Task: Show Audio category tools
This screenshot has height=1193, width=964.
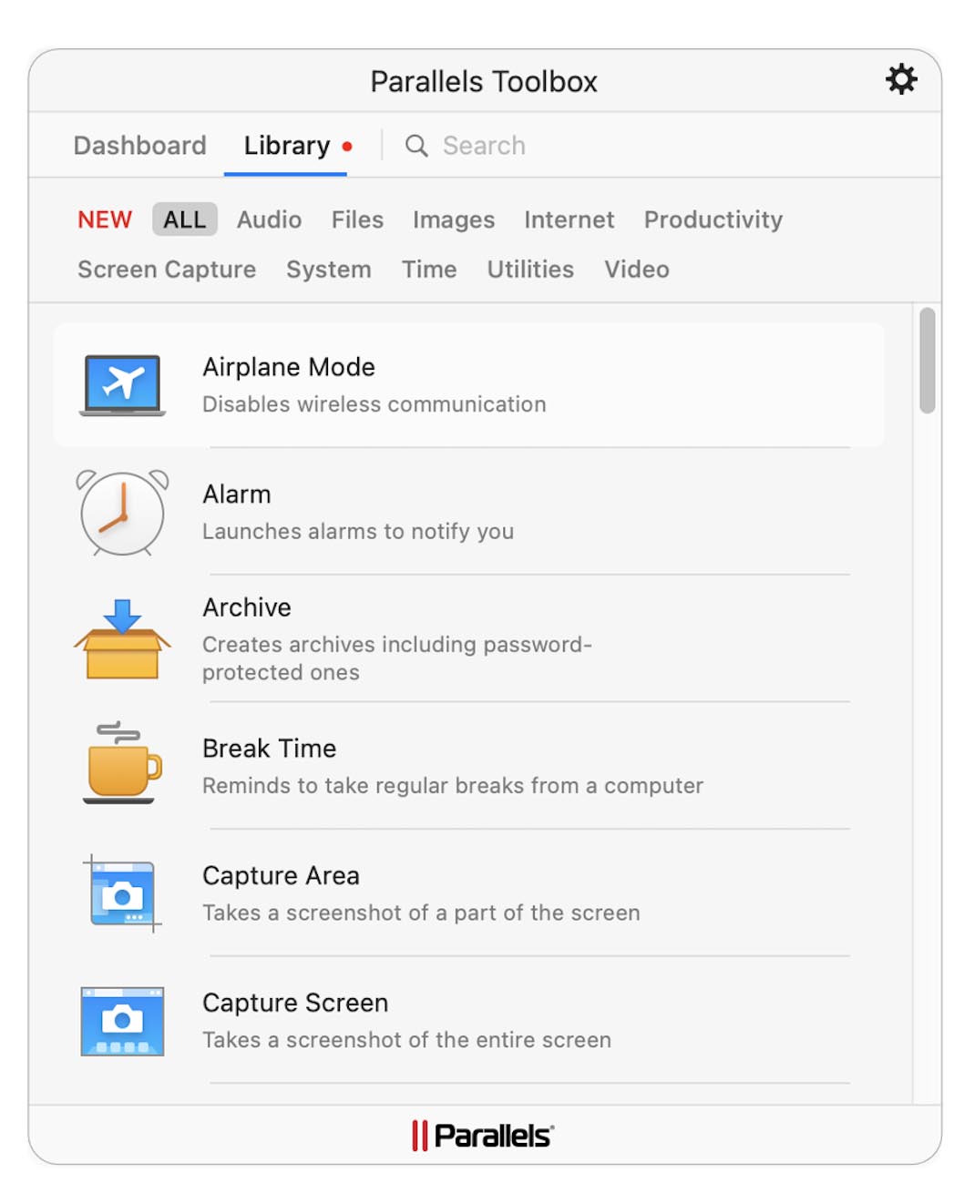Action: click(269, 219)
